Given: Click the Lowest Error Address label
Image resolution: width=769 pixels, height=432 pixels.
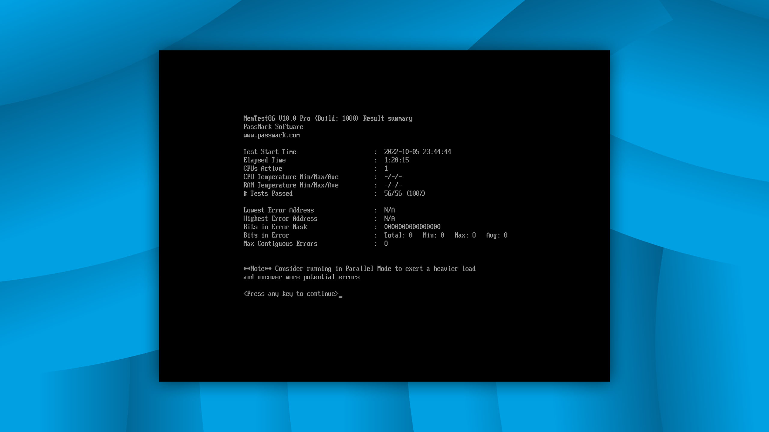Looking at the screenshot, I should click(278, 210).
